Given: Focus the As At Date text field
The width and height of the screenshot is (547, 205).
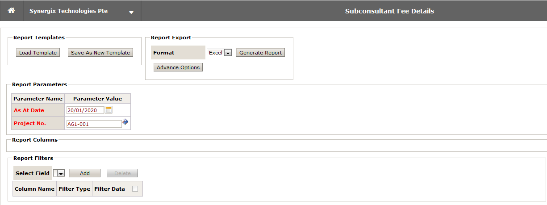Looking at the screenshot, I should coord(85,110).
